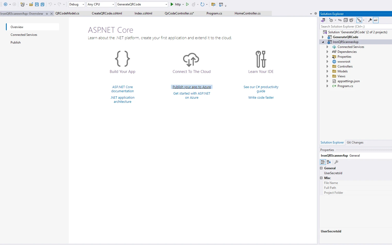Viewport: 392px width, 245px height.
Task: Sort properties alphabetically in Properties panel
Action: pyautogui.click(x=329, y=162)
